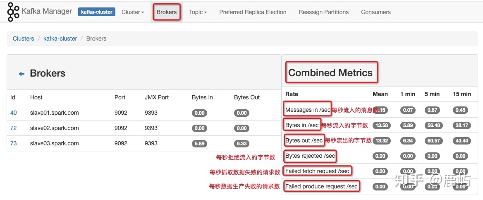The width and height of the screenshot is (483, 200).
Task: Select host slave01.spark.com cell
Action: tap(55, 113)
